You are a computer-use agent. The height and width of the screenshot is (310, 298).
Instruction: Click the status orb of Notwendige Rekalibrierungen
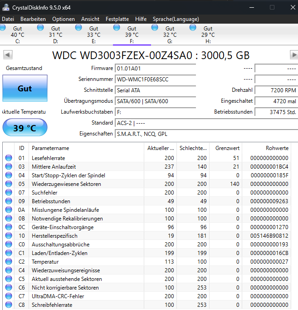(9, 218)
